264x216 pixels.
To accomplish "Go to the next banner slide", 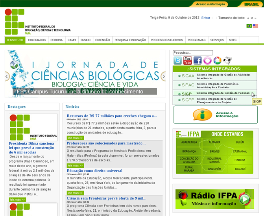I will pyautogui.click(x=163, y=76).
